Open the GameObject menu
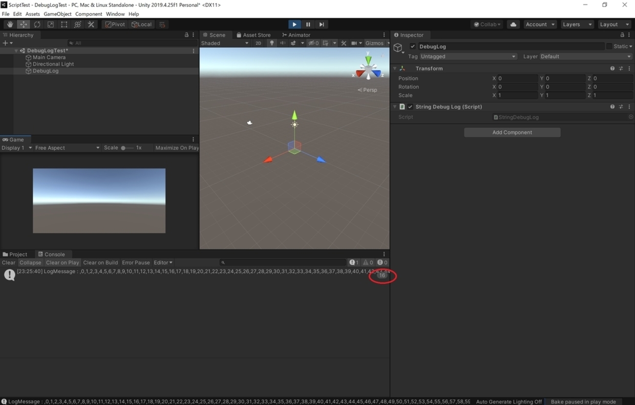Image resolution: width=635 pixels, height=405 pixels. [57, 14]
